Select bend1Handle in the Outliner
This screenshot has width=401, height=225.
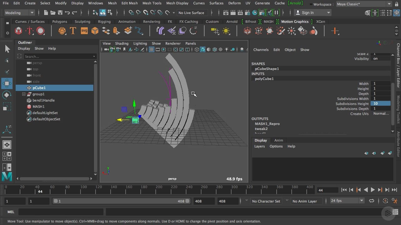[44, 100]
